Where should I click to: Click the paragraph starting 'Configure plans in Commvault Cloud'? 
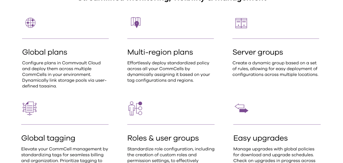(x=64, y=74)
